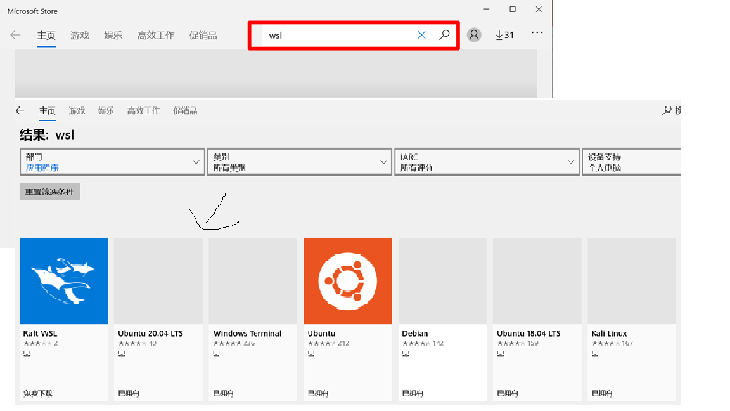Go back in the lower results window
Screen dimensions: 730x411
point(20,110)
